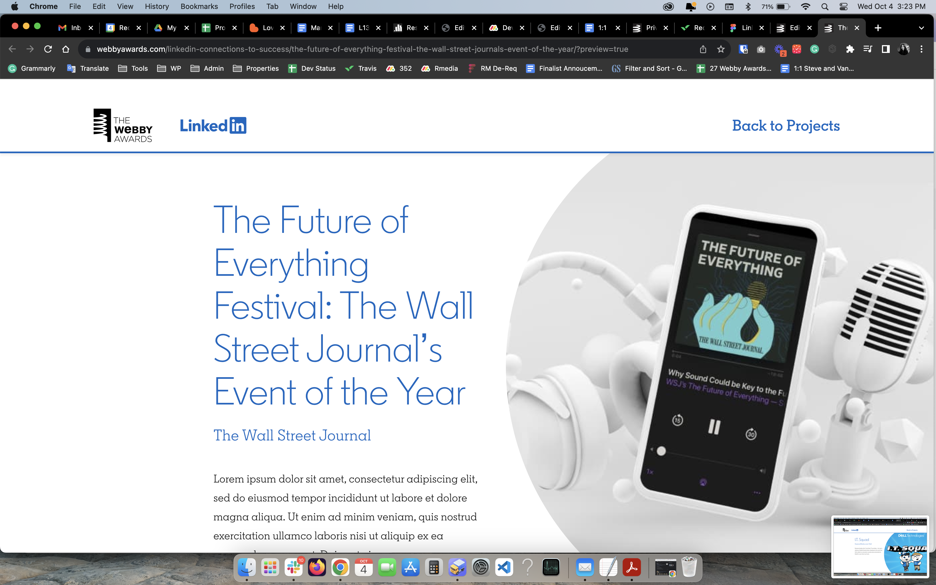Bookmark the page with the star icon
936x585 pixels.
[x=721, y=49]
